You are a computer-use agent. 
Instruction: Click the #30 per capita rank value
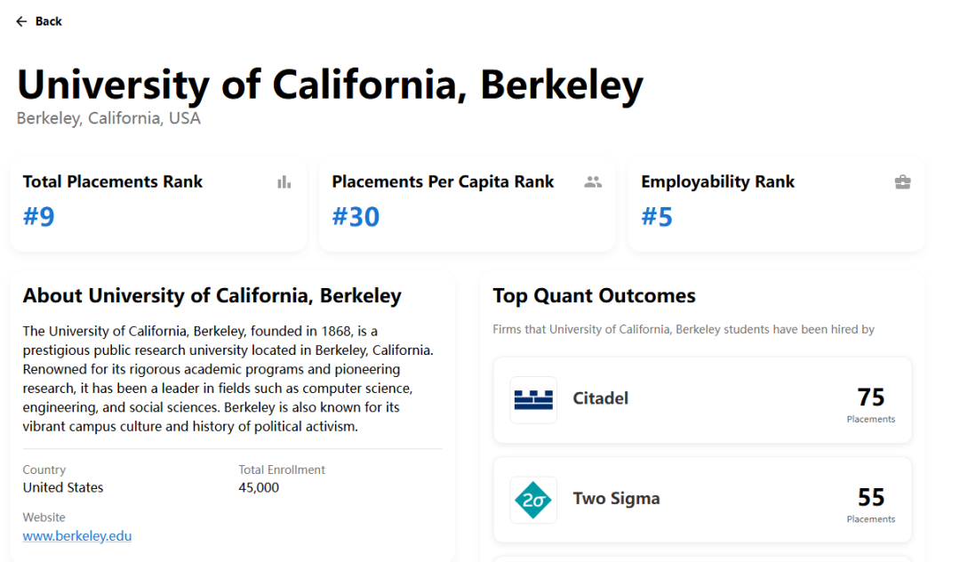[356, 216]
